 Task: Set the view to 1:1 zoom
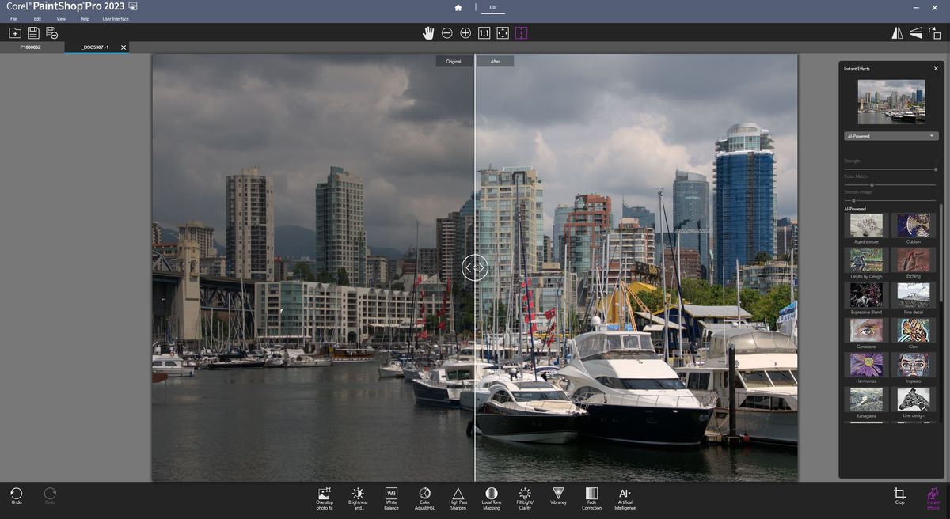click(484, 32)
